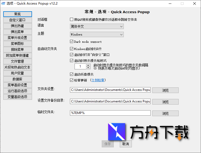Open the 弹出热键 section
The image size is (201, 153).
pos(17,26)
